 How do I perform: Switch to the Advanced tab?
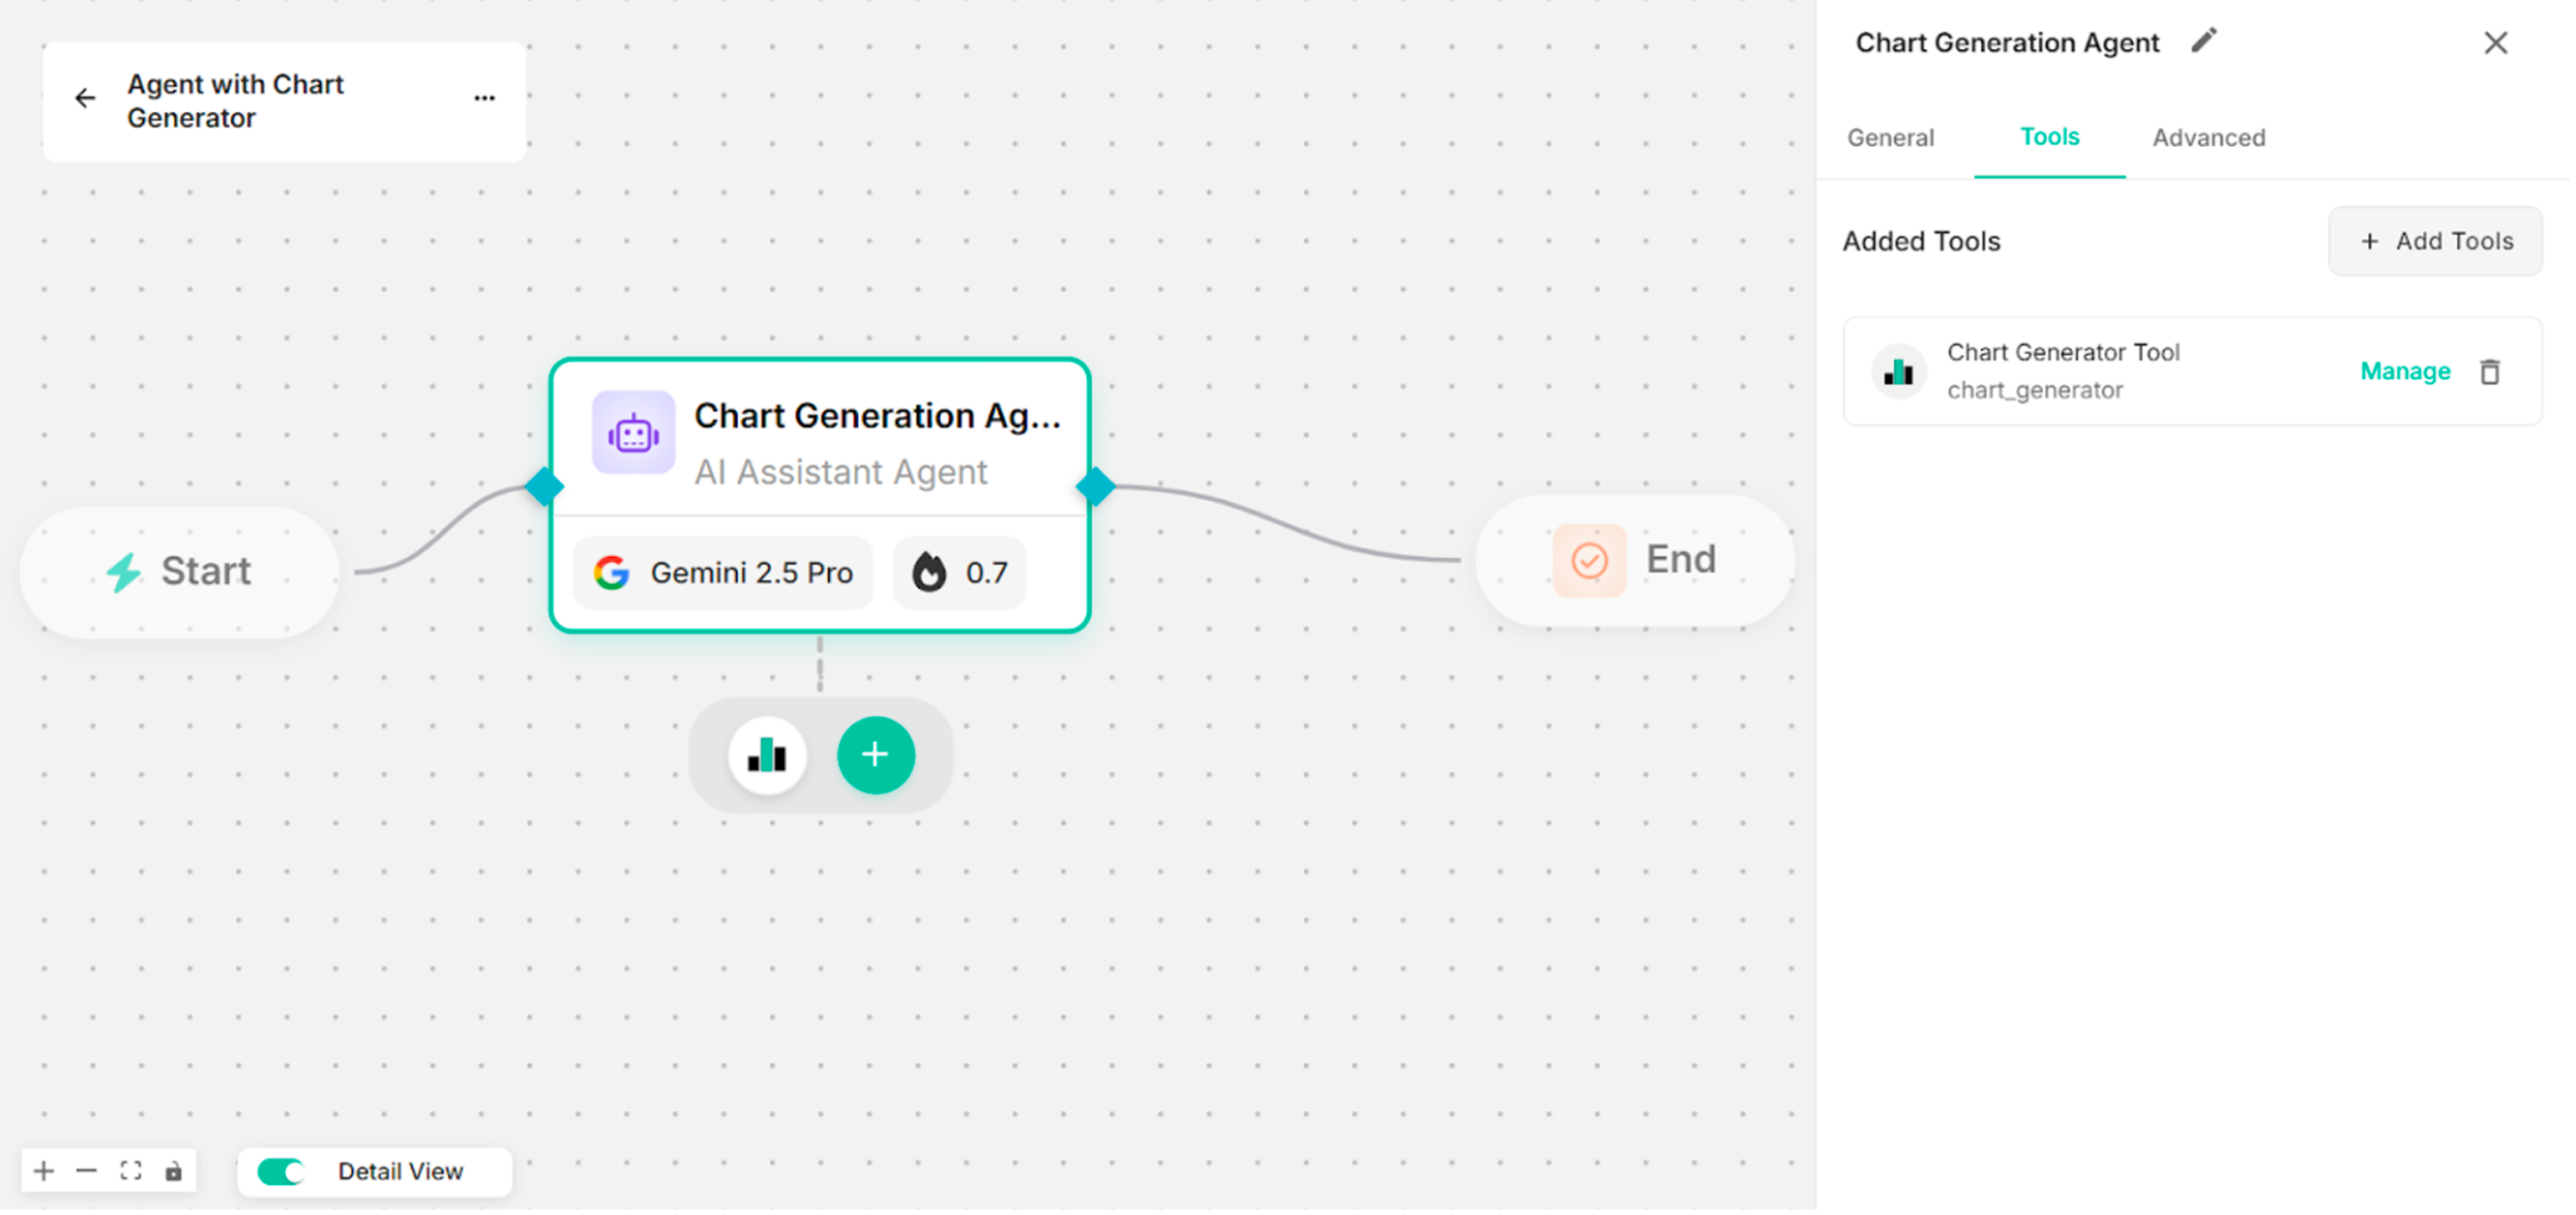(x=2208, y=137)
